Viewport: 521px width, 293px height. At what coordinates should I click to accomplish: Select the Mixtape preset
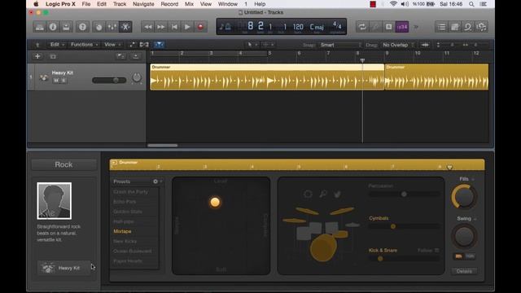tap(122, 231)
